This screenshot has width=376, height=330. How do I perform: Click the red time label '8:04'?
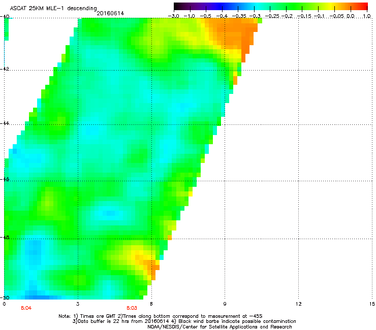tap(26, 308)
